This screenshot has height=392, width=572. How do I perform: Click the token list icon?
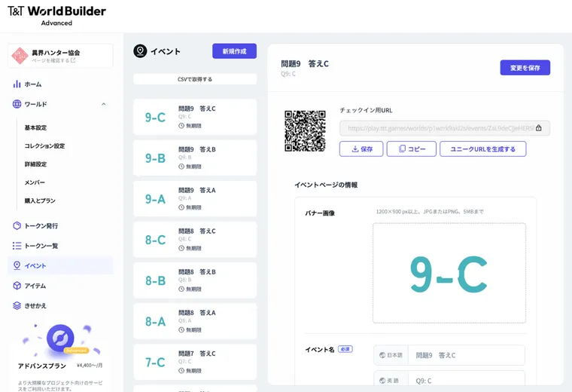pyautogui.click(x=17, y=246)
